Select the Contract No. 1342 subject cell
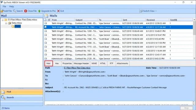This screenshot has height=110, width=196. click(86, 35)
